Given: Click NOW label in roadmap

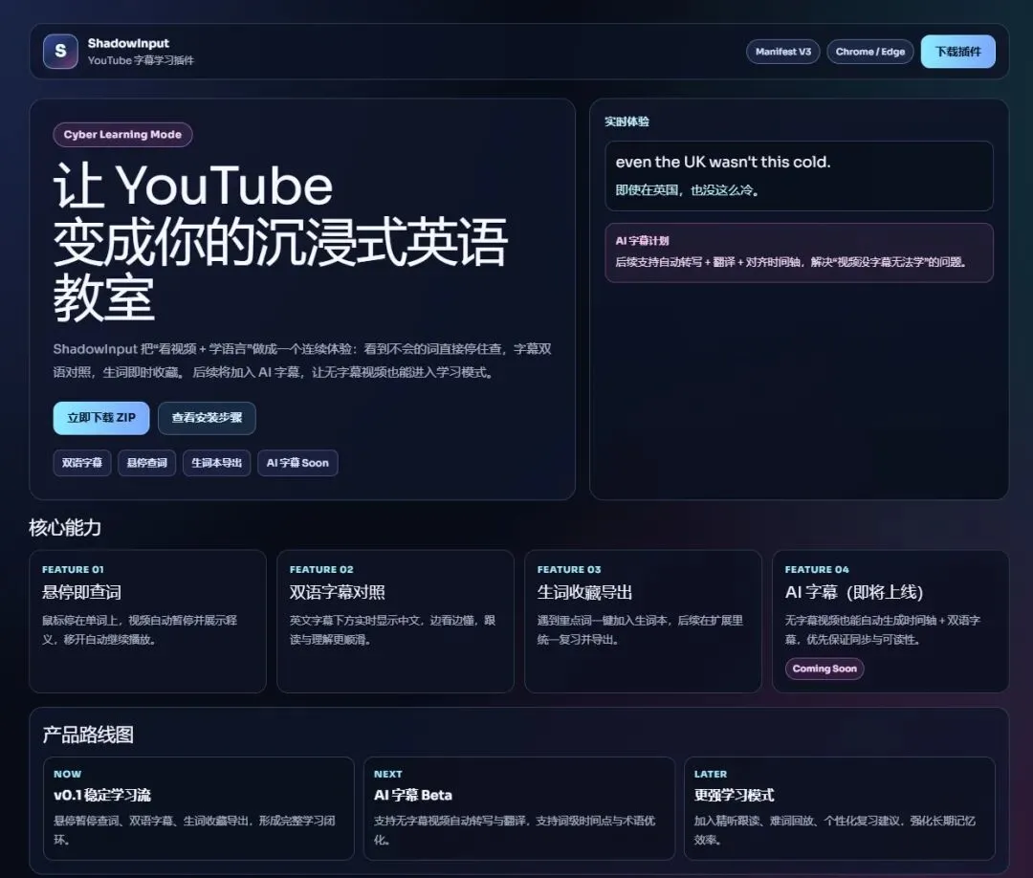Looking at the screenshot, I should (67, 774).
